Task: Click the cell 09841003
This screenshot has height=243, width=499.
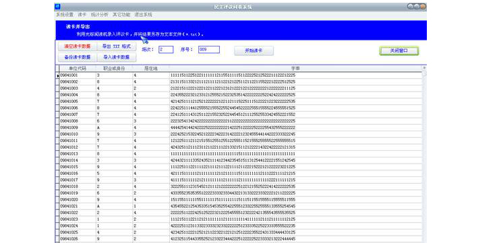Action: tap(78, 88)
